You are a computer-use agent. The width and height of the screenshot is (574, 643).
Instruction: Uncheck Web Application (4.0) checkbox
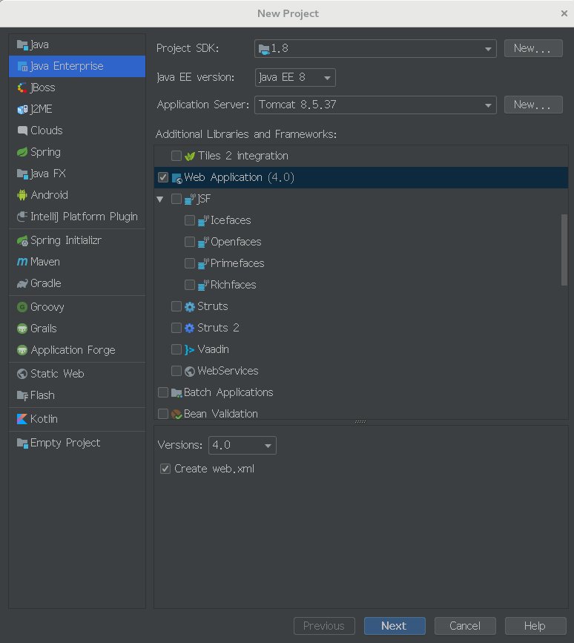coord(163,177)
